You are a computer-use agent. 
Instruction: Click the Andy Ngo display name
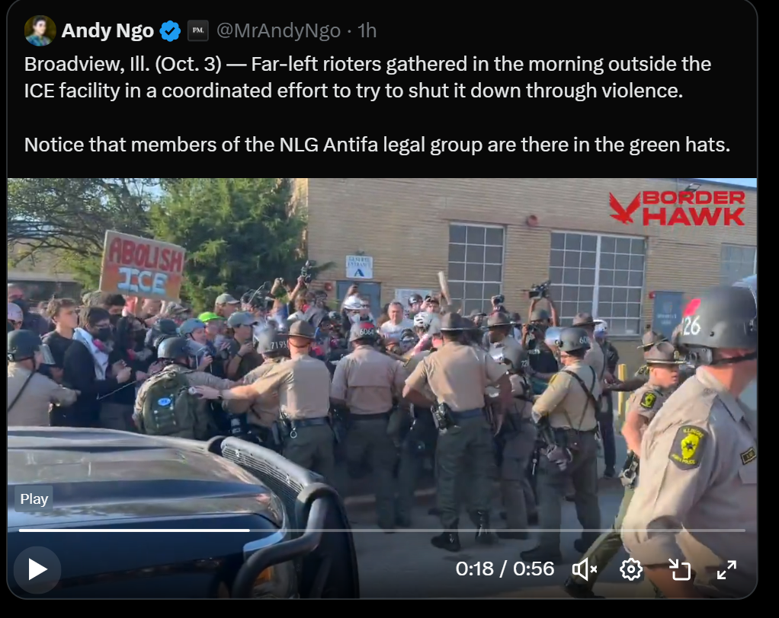coord(107,30)
